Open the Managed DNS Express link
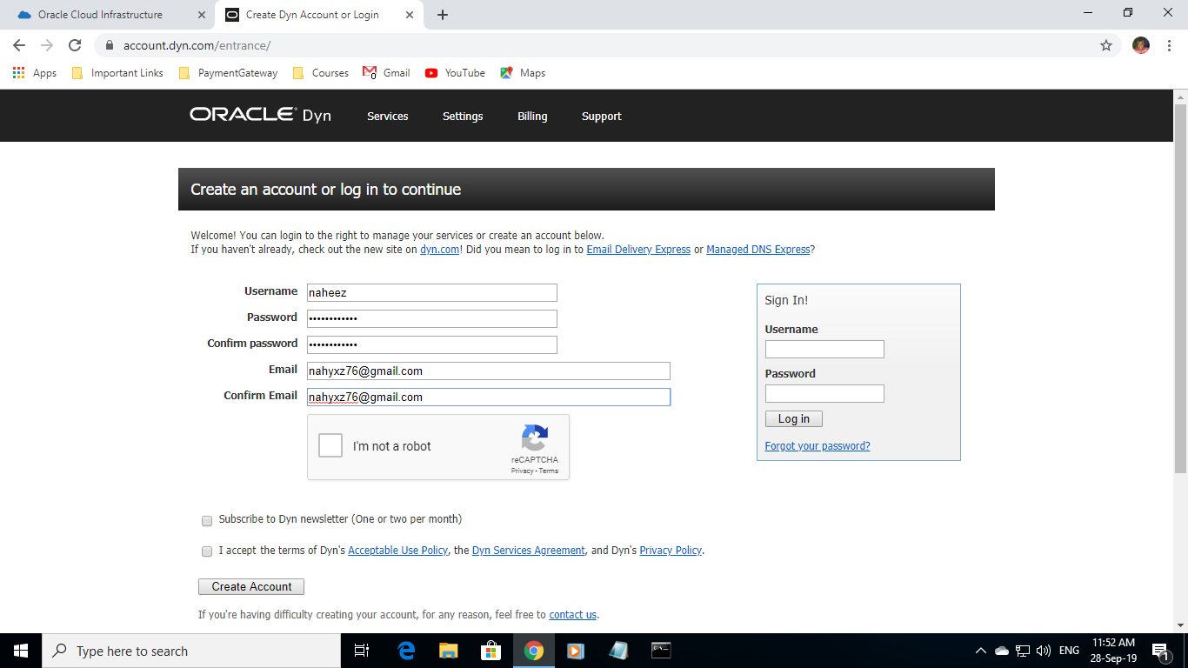Image resolution: width=1188 pixels, height=668 pixels. [x=758, y=250]
